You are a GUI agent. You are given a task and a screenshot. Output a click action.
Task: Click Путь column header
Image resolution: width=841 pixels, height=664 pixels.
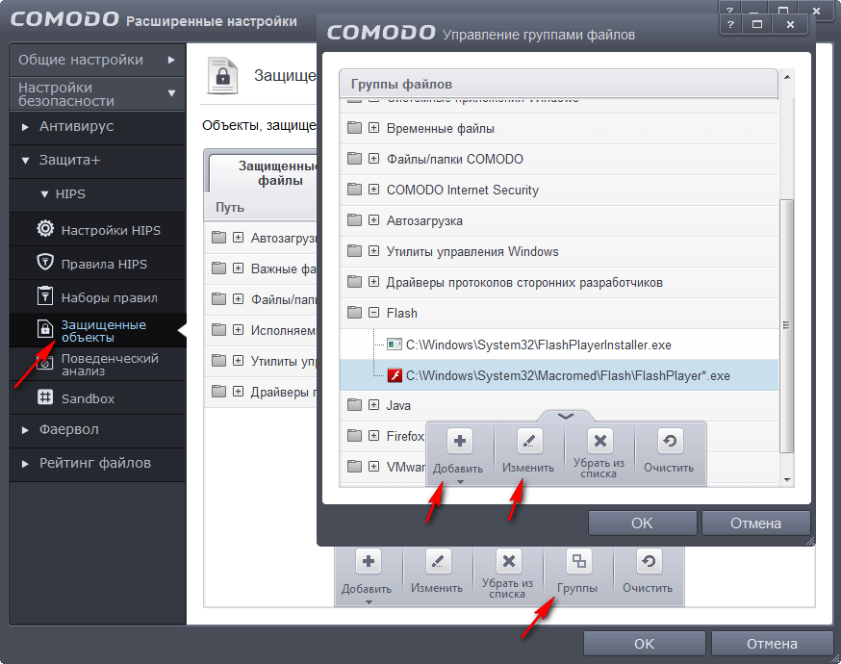261,207
